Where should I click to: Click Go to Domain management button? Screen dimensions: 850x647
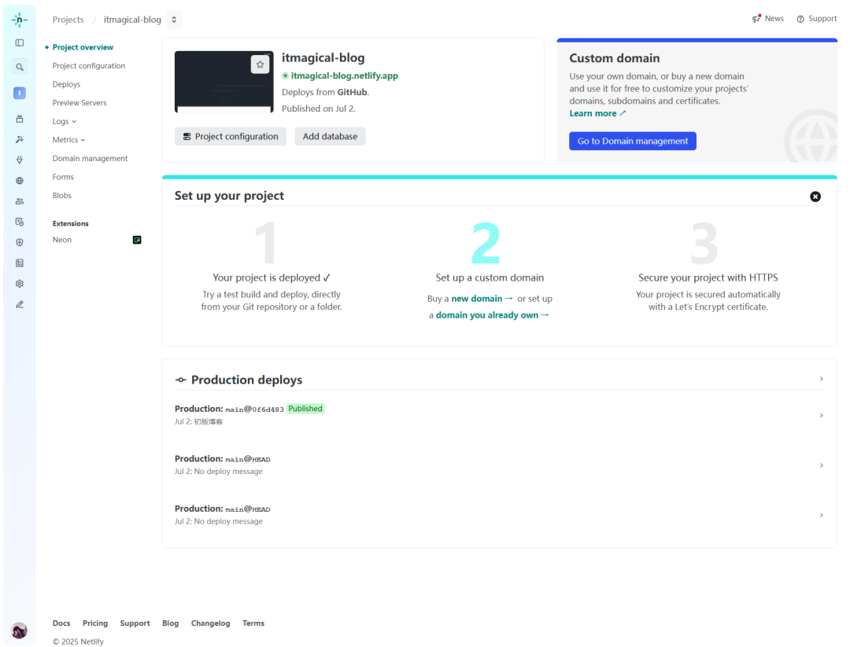coord(632,141)
